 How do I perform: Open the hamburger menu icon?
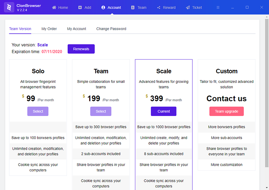(218, 7)
